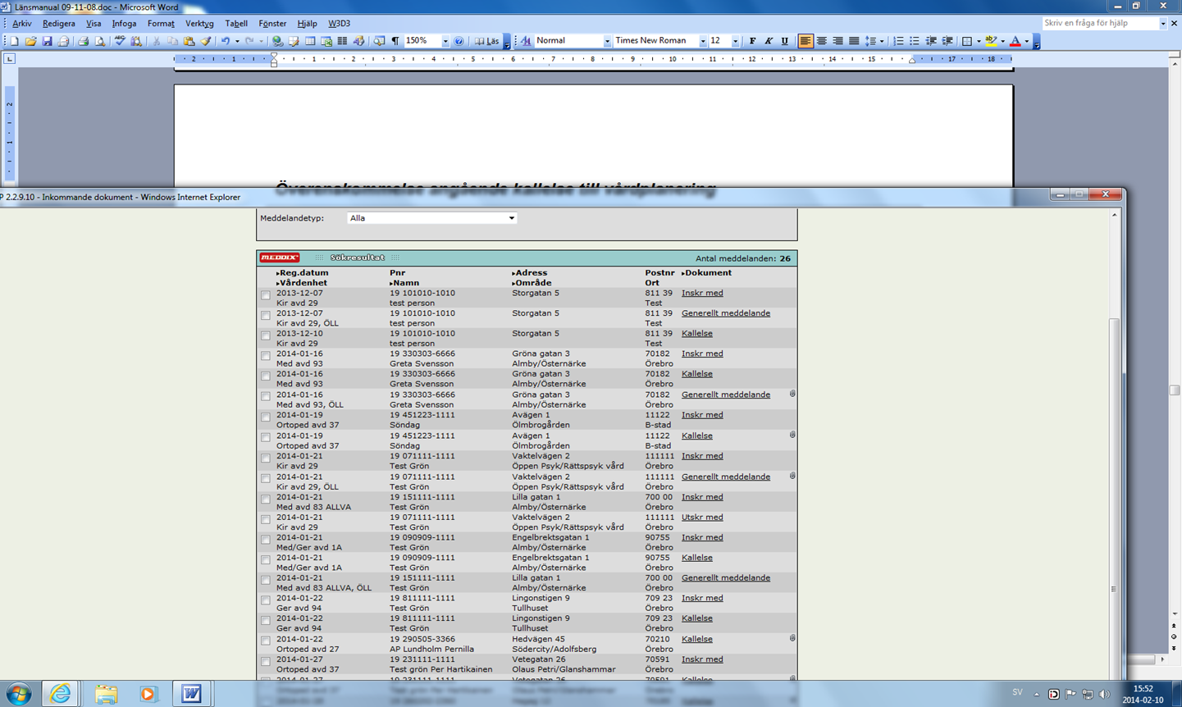Open the Infoga menu
Viewport: 1182px width, 707px height.
click(x=124, y=24)
